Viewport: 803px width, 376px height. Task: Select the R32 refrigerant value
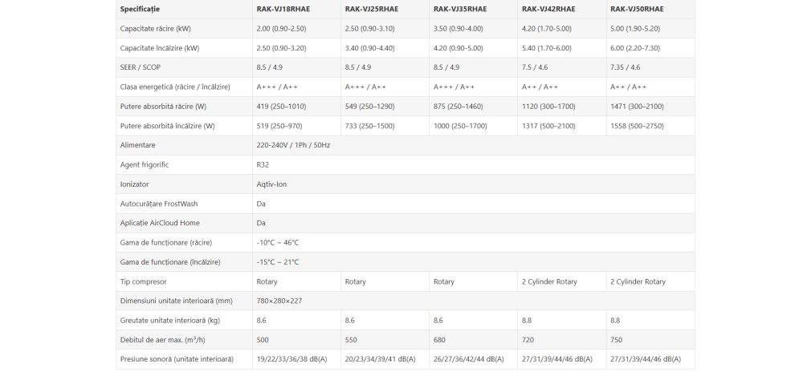pos(263,164)
